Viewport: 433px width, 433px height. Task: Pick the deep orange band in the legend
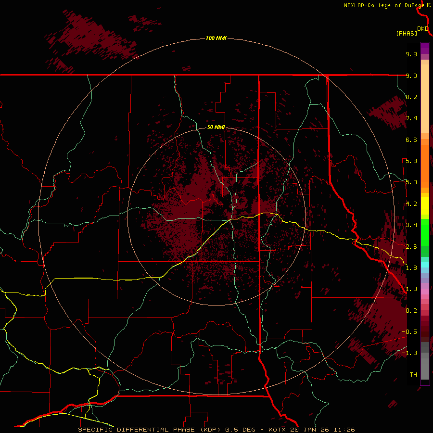(425, 166)
